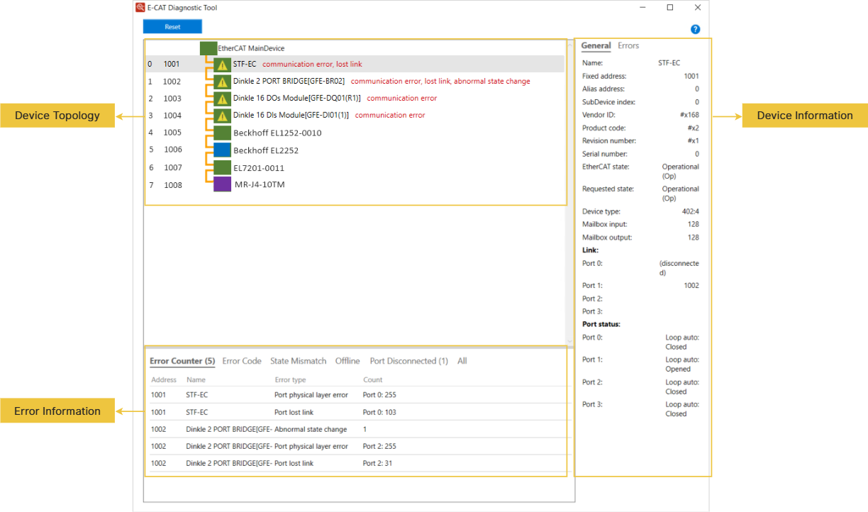Click the Dinkle 16 DOs Module warning icon
The image size is (868, 512).
tap(223, 99)
